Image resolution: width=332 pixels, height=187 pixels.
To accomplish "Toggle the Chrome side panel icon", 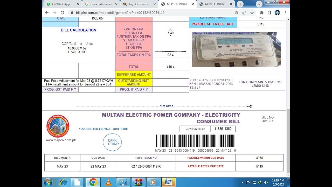I will 269,12.
